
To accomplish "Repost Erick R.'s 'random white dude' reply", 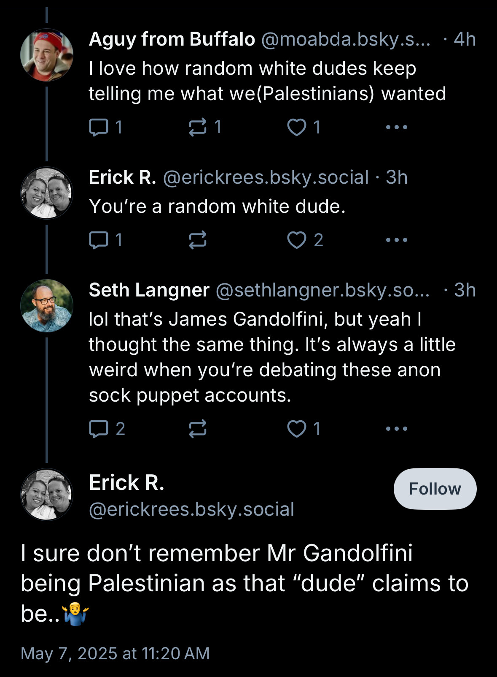I will tap(197, 240).
